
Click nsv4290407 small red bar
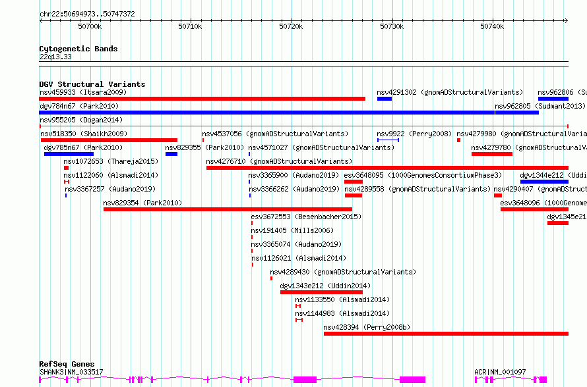point(498,195)
